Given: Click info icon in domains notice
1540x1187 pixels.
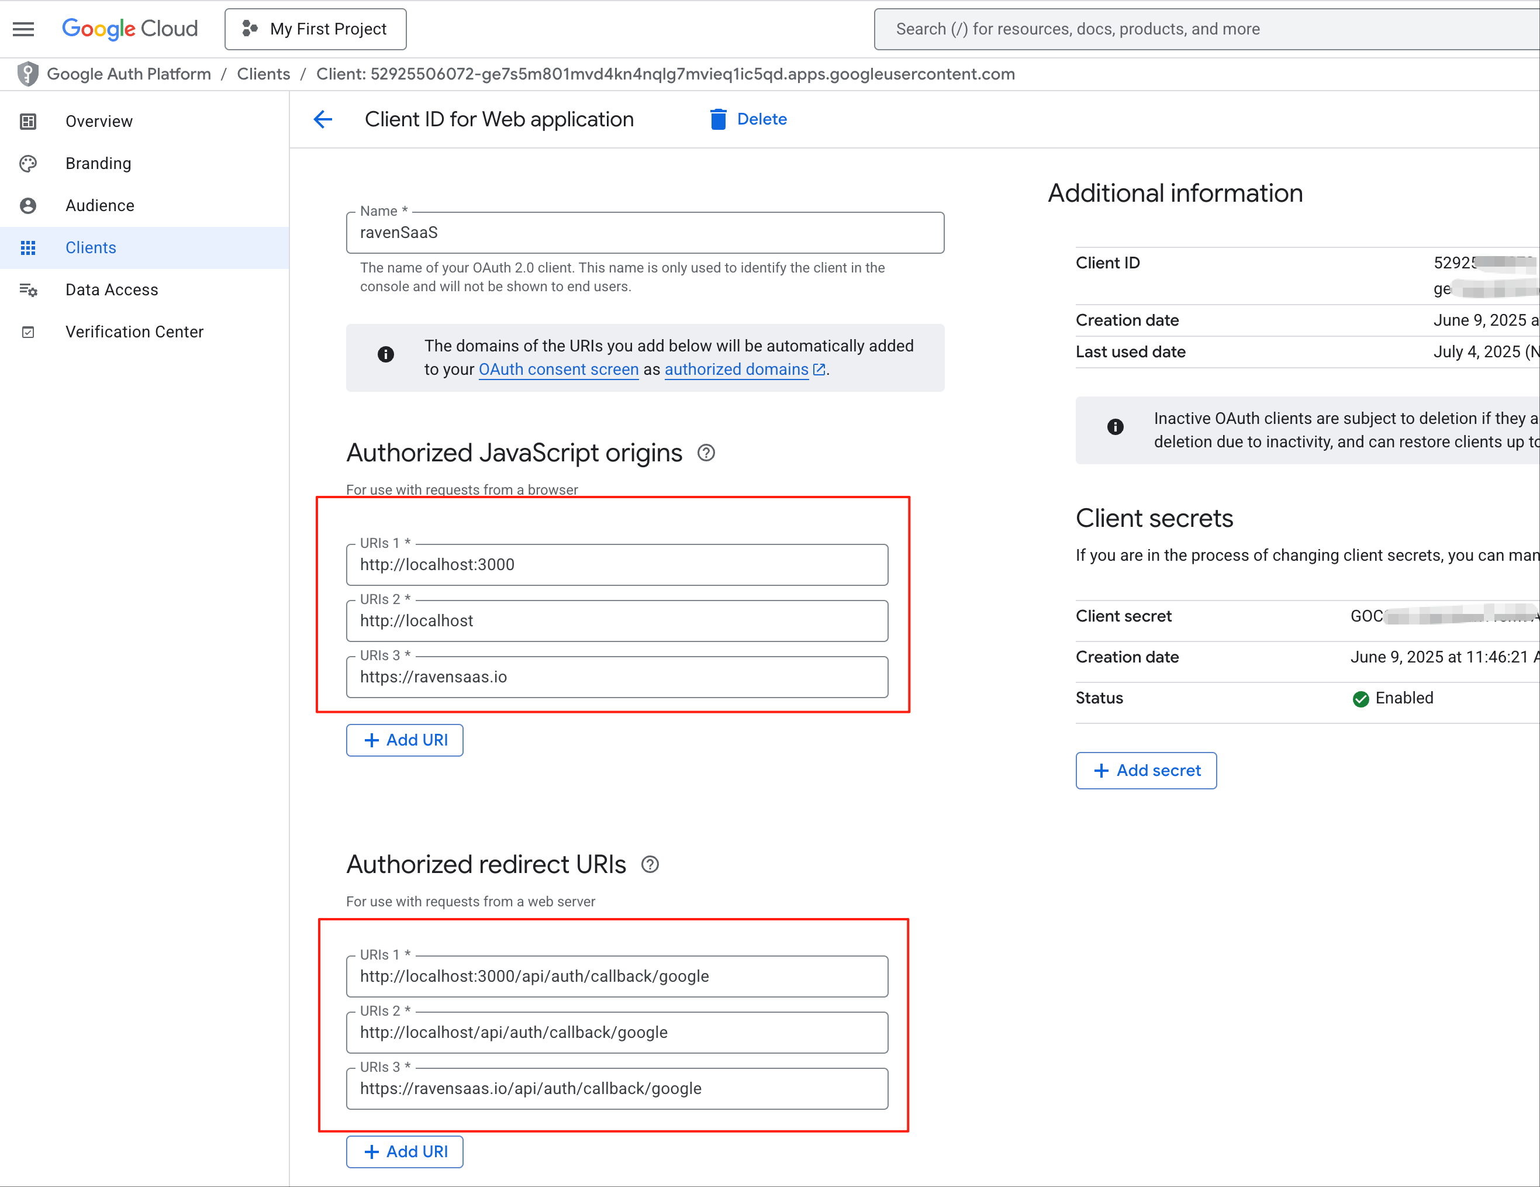Looking at the screenshot, I should [386, 354].
